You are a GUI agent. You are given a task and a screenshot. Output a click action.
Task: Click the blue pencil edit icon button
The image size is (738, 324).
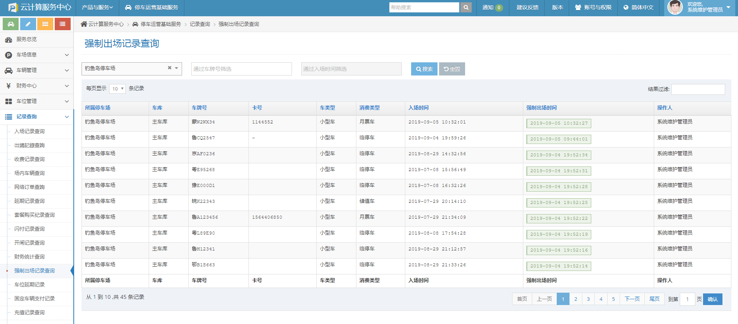pos(28,24)
